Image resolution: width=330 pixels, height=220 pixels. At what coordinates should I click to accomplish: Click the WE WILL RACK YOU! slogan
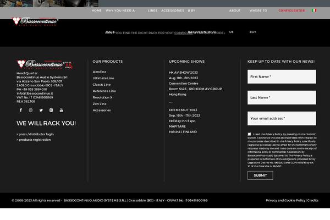click(46, 123)
